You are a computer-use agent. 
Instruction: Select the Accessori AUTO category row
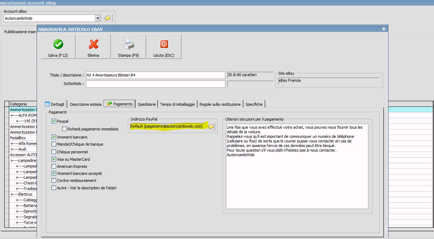[x=23, y=155]
